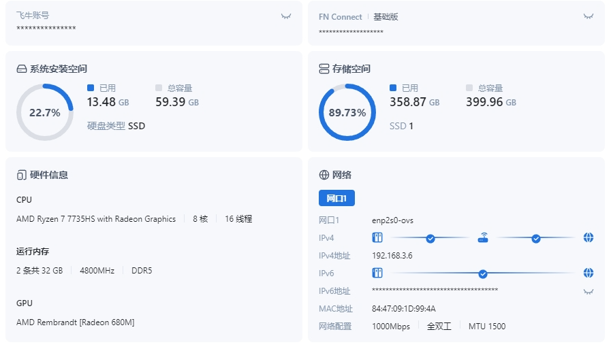
Task: Select the 网口1 tab button
Action: click(336, 198)
